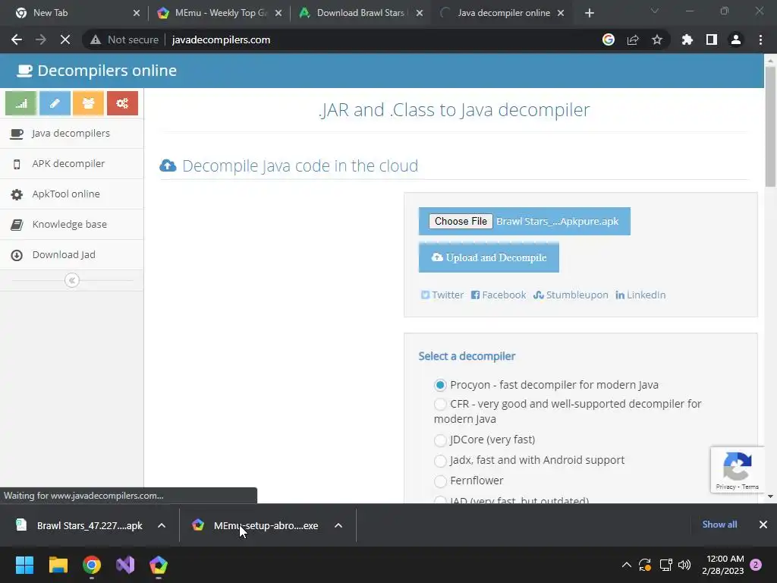Click the green signal bars sidebar icon
The width and height of the screenshot is (777, 583).
coord(20,103)
